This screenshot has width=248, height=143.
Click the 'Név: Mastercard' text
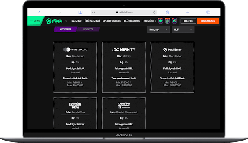[75, 56]
